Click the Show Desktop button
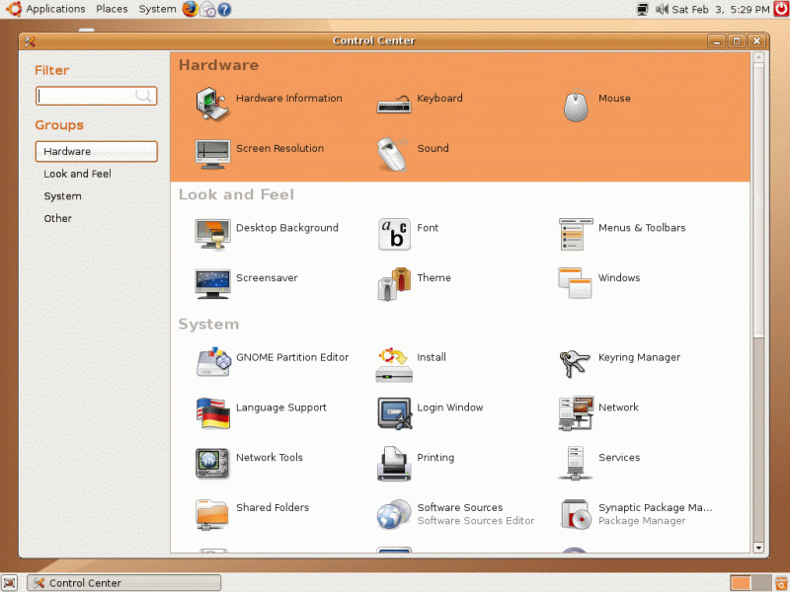Image resolution: width=790 pixels, height=592 pixels. pyautogui.click(x=10, y=583)
